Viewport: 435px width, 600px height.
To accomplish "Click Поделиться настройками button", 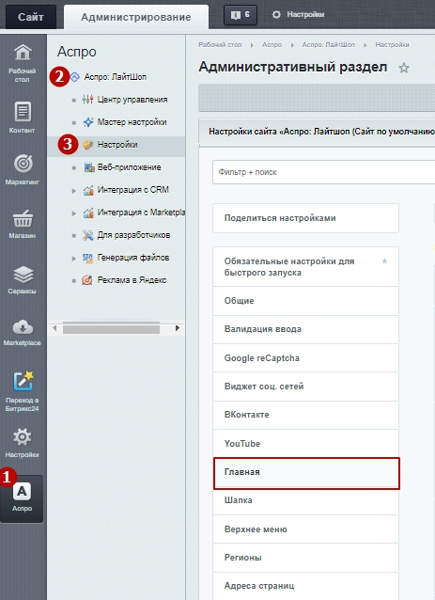I will [x=305, y=218].
